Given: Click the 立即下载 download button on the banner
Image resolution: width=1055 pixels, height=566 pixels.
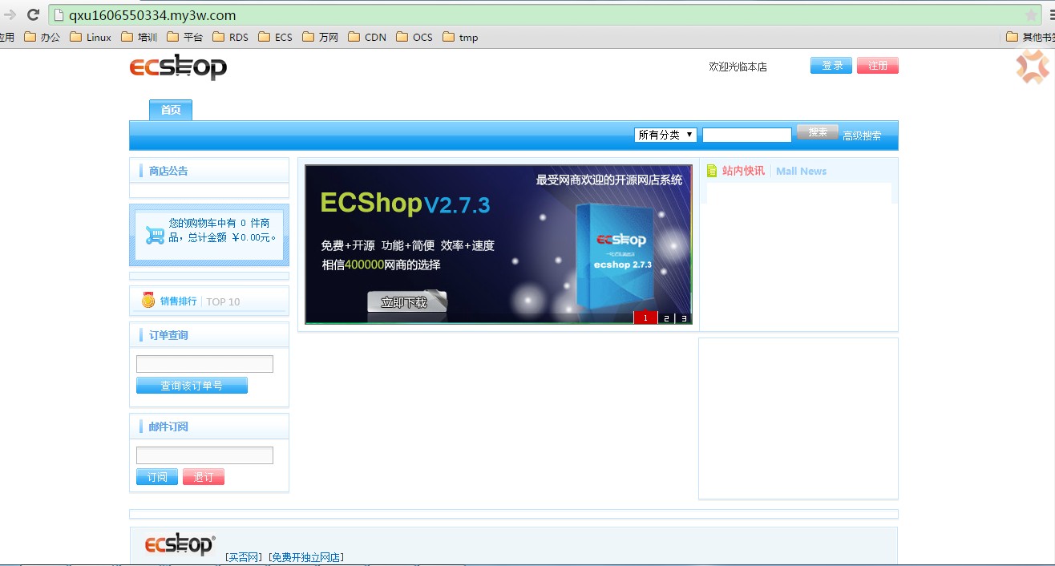Looking at the screenshot, I should [x=405, y=302].
